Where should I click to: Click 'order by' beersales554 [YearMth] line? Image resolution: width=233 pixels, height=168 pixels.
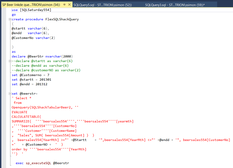(49, 149)
